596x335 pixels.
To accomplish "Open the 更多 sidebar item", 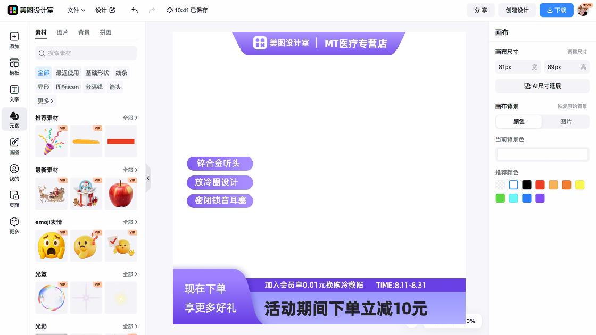I will [x=14, y=225].
